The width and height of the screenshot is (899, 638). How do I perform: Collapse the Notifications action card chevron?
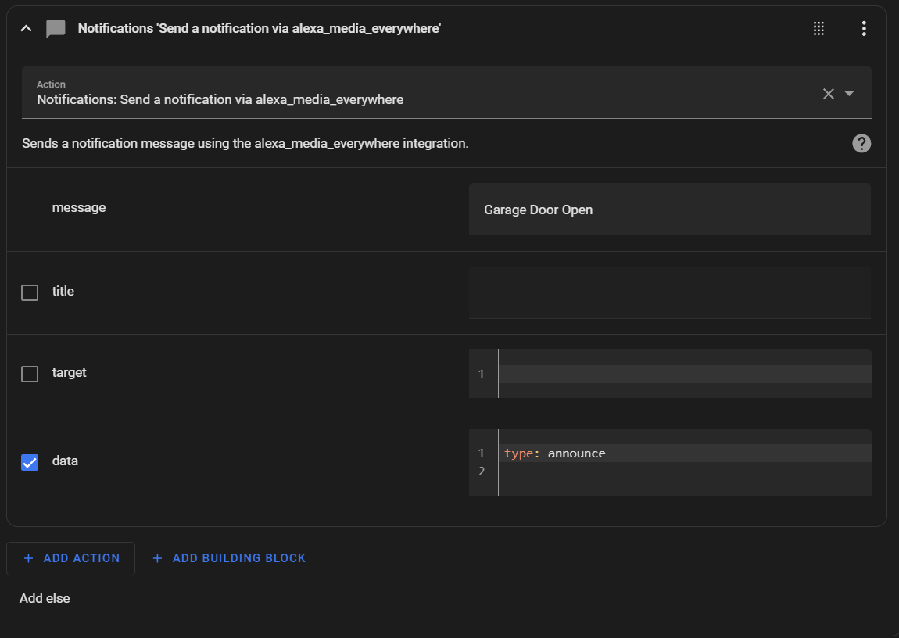[x=27, y=29]
